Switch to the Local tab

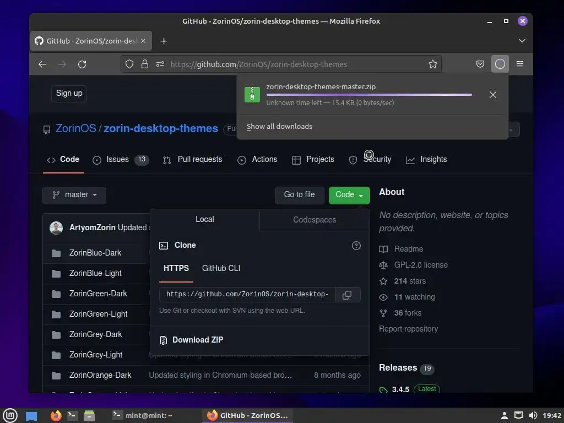205,219
